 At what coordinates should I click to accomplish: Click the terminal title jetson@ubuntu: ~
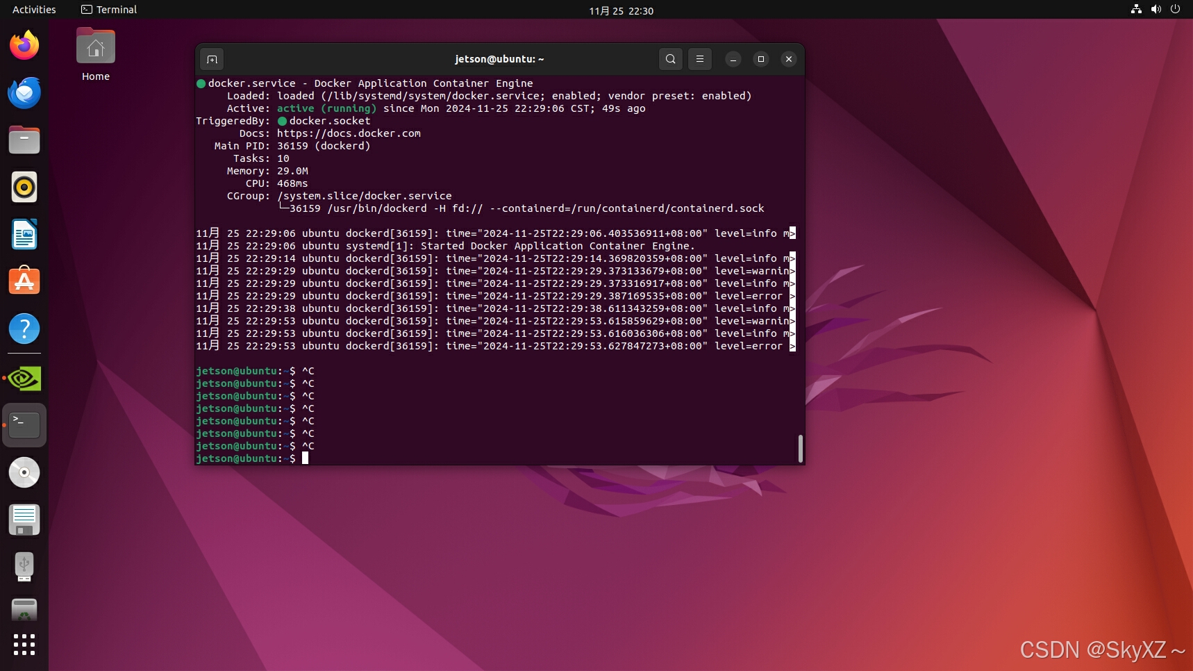point(499,59)
